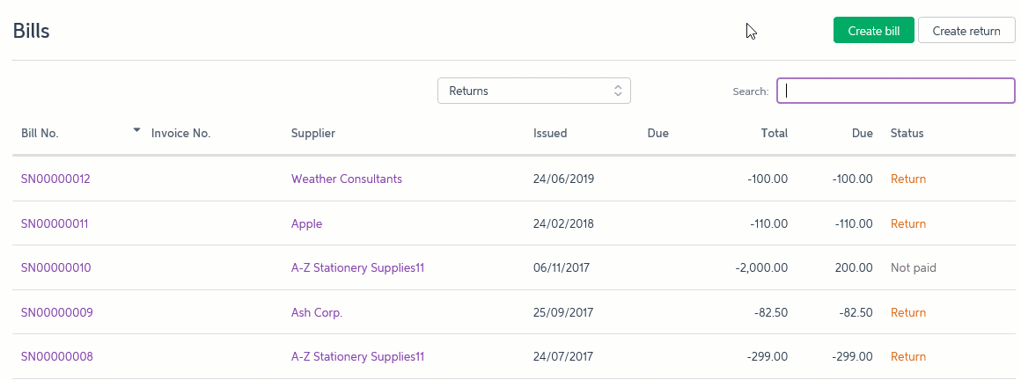This screenshot has height=380, width=1021.
Task: Open supplier Weather Consultants
Action: point(347,179)
